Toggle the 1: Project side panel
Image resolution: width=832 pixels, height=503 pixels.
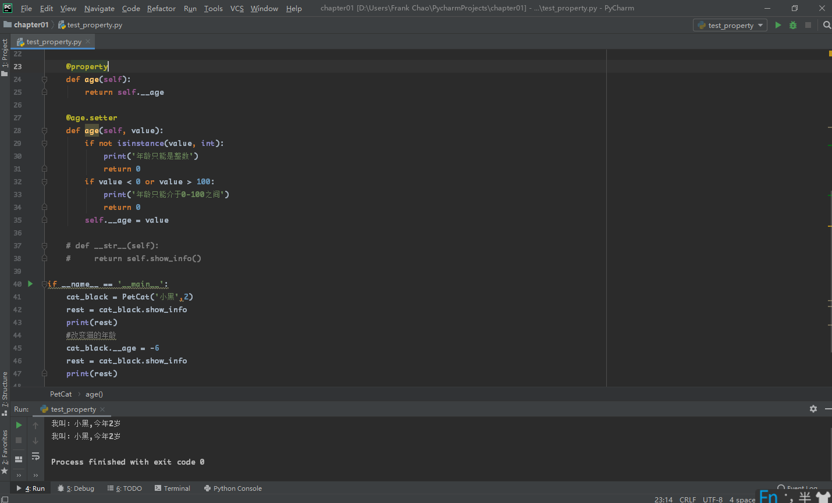click(5, 57)
